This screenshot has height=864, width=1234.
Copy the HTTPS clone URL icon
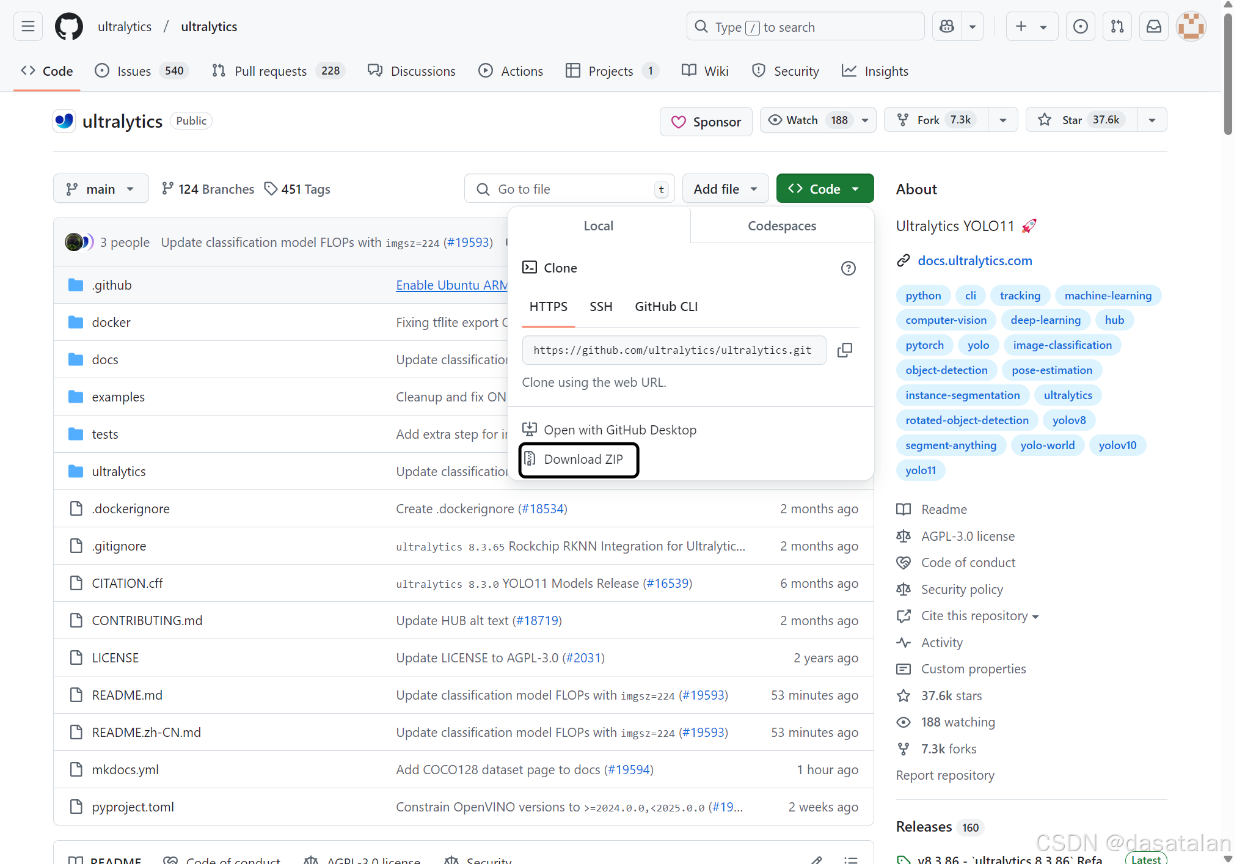point(844,350)
